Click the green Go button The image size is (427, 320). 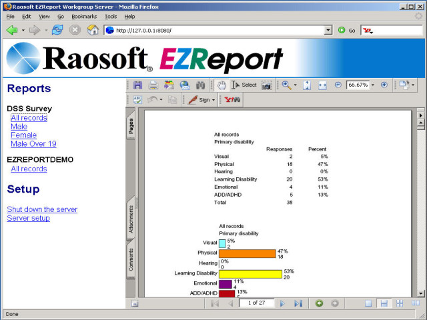coord(347,31)
